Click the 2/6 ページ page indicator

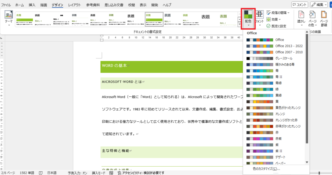(x=8, y=173)
